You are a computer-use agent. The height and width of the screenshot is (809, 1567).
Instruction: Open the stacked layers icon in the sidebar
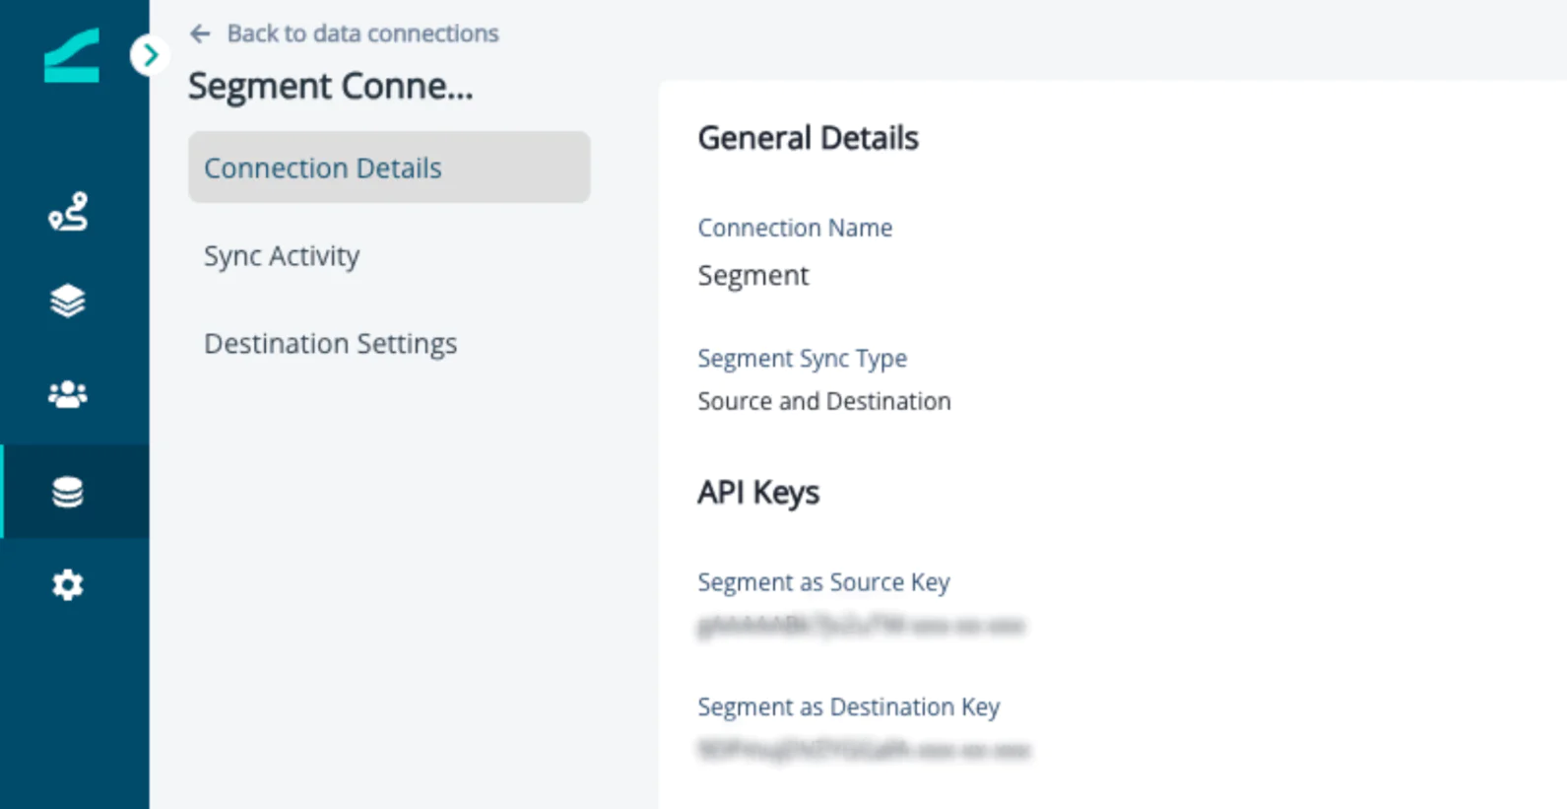68,301
